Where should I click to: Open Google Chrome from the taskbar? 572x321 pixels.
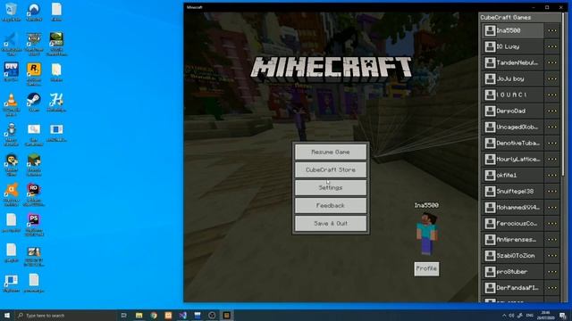[x=154, y=315]
